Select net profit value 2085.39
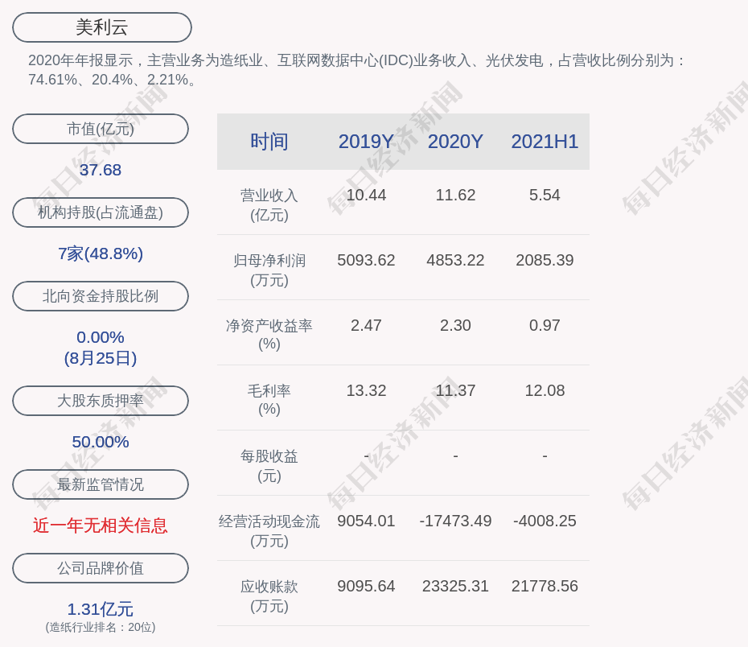The height and width of the screenshot is (647, 748). click(x=545, y=260)
